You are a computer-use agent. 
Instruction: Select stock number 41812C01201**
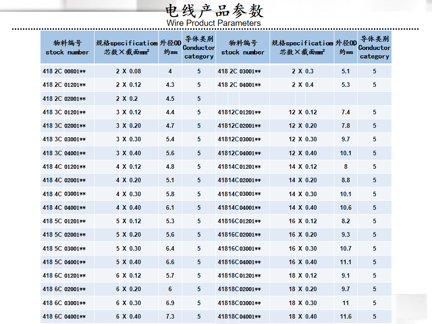pos(239,112)
